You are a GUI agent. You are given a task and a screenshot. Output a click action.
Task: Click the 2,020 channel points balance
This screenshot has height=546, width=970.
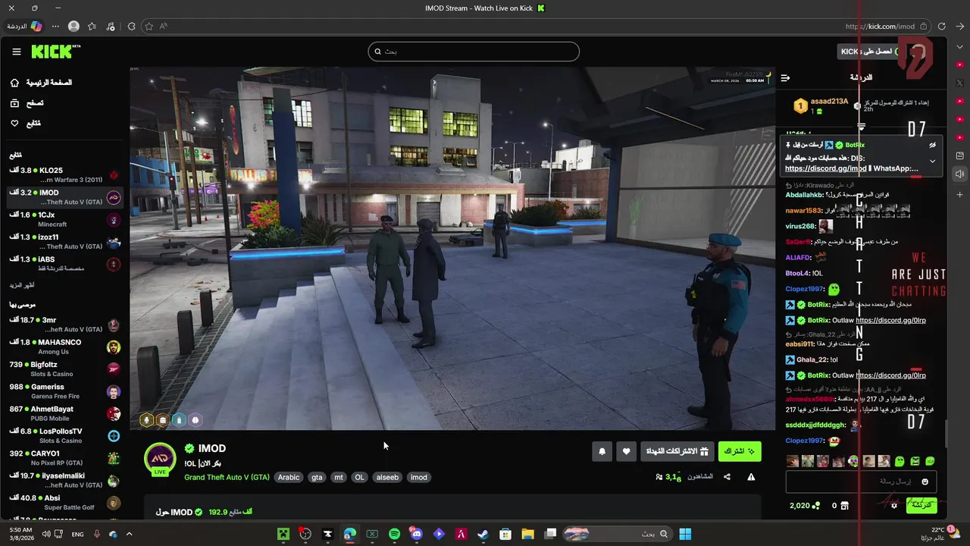pyautogui.click(x=805, y=505)
